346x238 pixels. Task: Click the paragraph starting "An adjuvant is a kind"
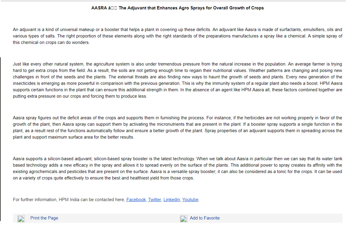click(177, 36)
